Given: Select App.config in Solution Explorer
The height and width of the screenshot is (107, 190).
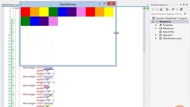Looking at the screenshot, I should [x=168, y=32].
